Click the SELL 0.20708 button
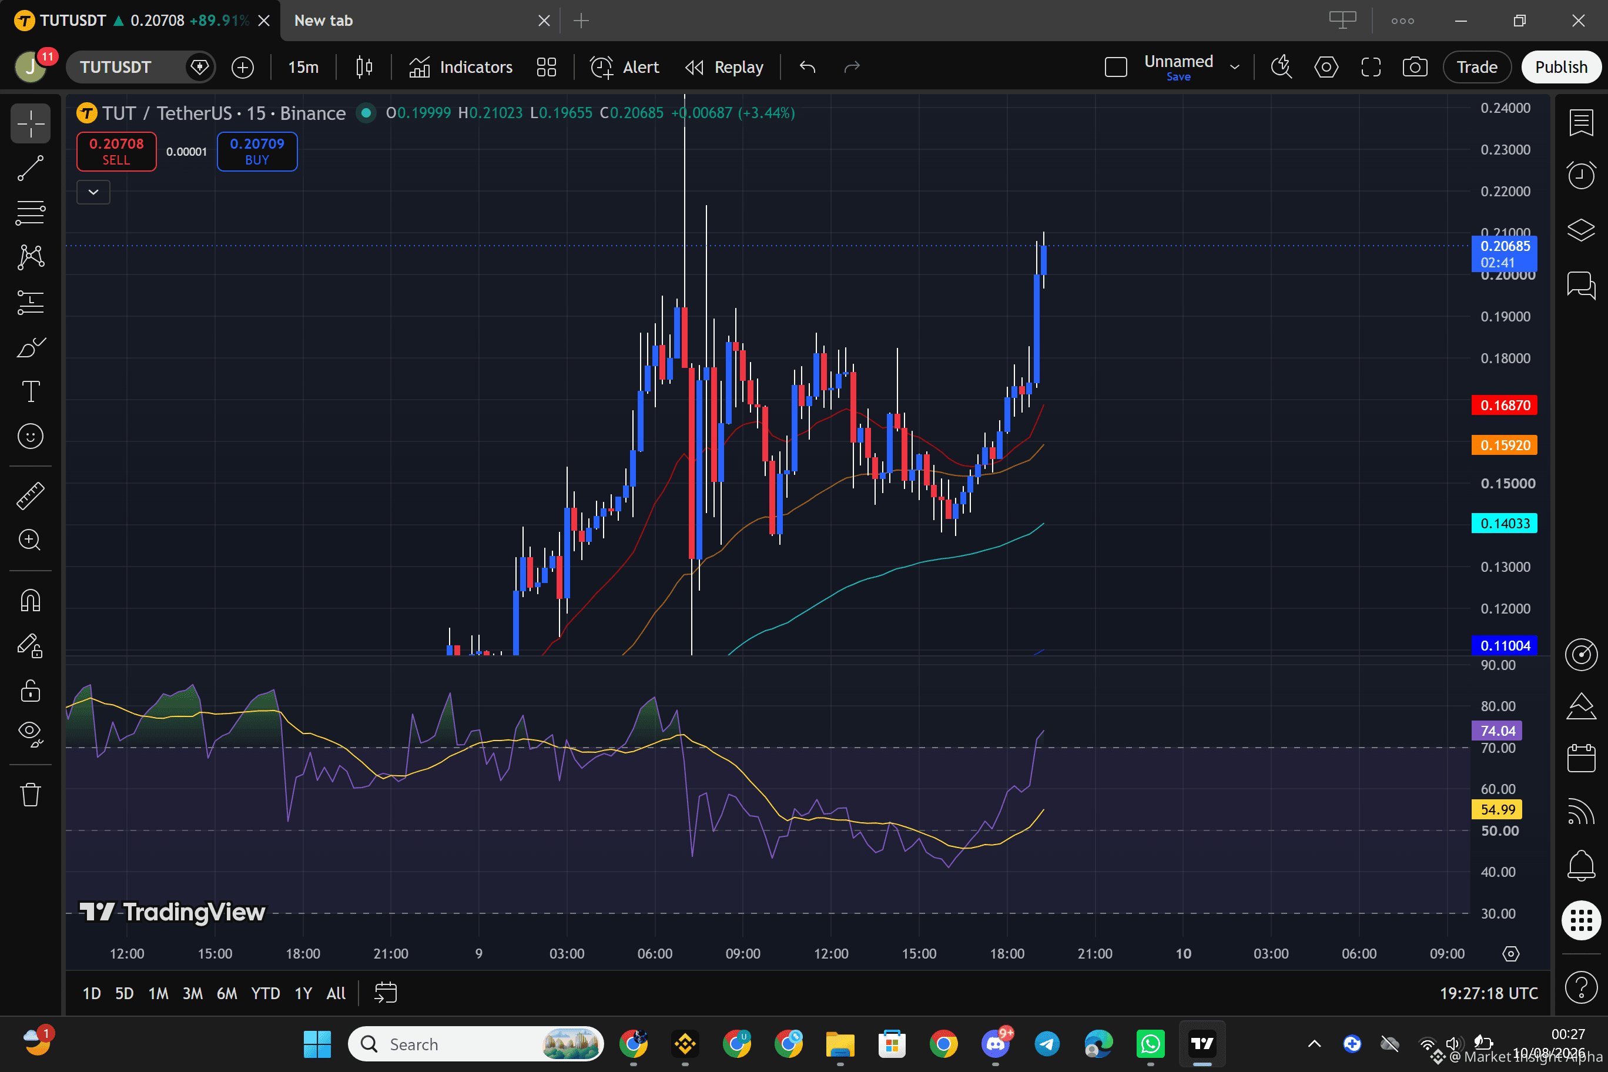This screenshot has width=1608, height=1072. (x=116, y=151)
